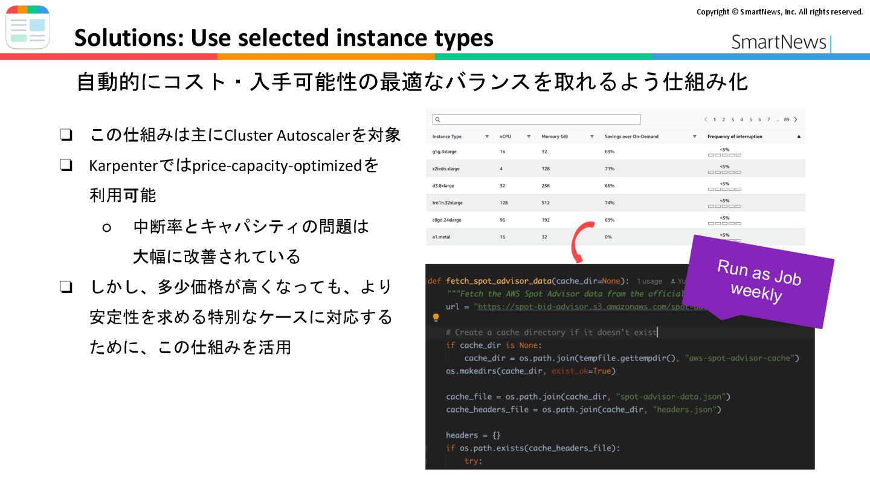
Task: Click the cache_headers_file assignment line
Action: (584, 409)
